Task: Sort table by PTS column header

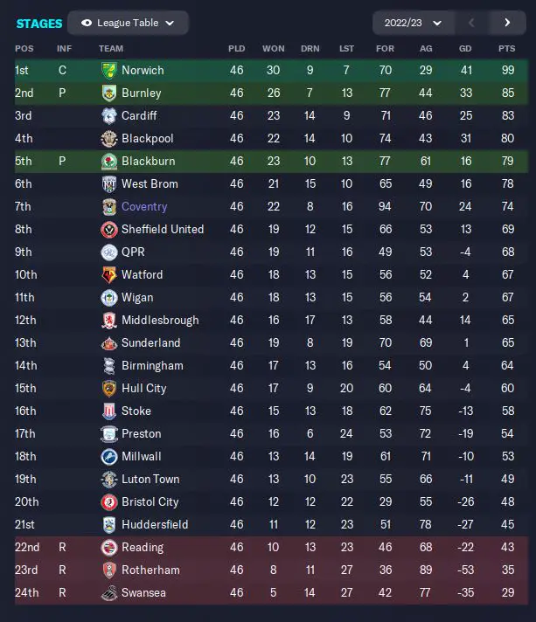Action: coord(506,49)
